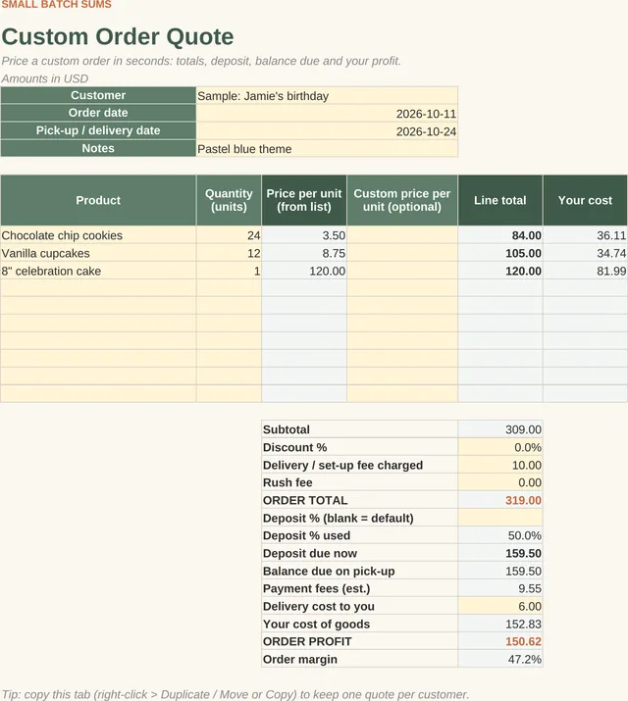Screen dimensions: 628x701
Task: Select the "Amounts in USD" note
Action: pyautogui.click(x=45, y=78)
